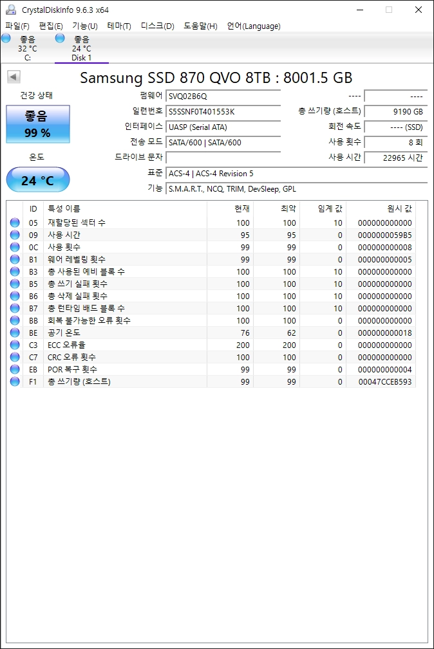The width and height of the screenshot is (434, 649).
Task: Click the 총 쓰기량 (호스트) label in info panel
Action: point(330,111)
